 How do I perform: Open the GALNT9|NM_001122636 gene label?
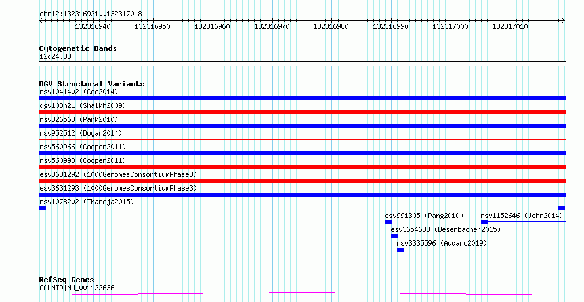click(77, 288)
